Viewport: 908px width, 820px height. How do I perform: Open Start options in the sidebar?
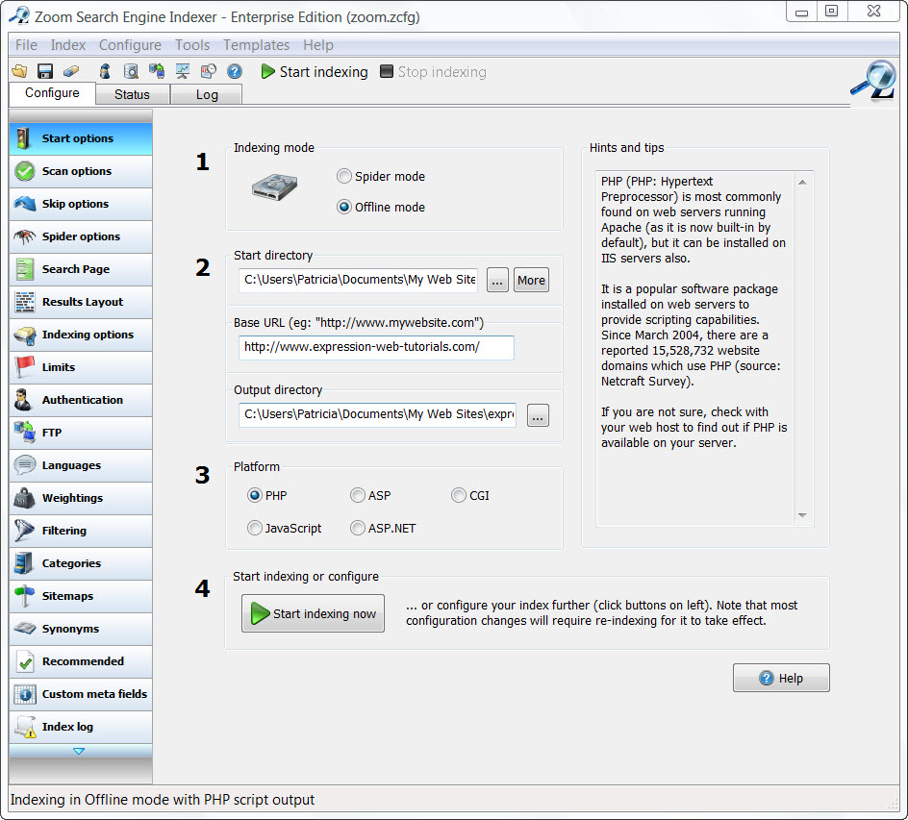(81, 138)
